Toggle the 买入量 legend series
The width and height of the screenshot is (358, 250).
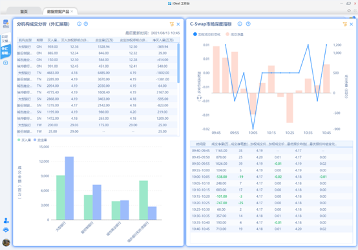click(24, 140)
